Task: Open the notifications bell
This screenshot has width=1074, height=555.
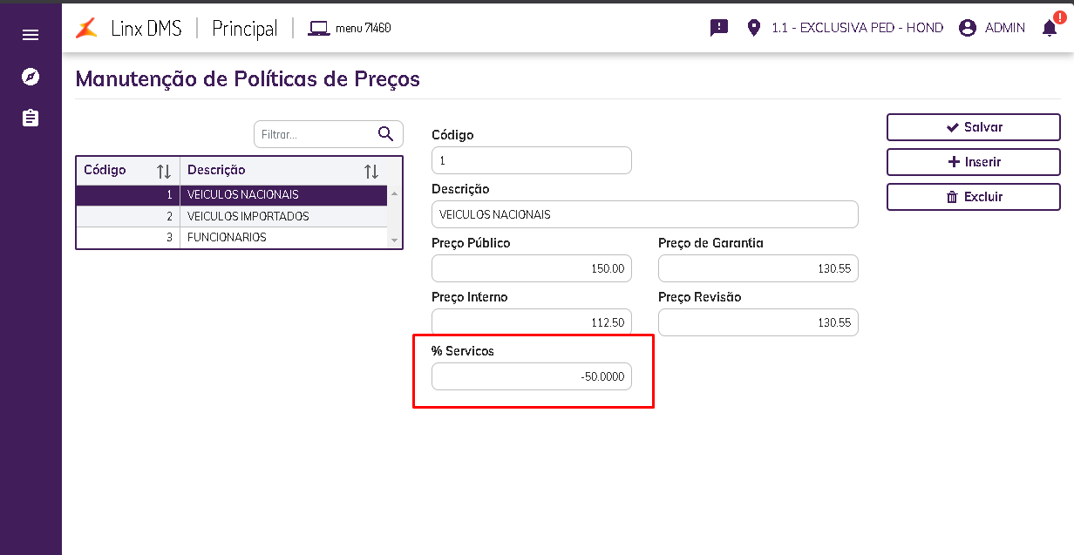Action: (x=1050, y=28)
